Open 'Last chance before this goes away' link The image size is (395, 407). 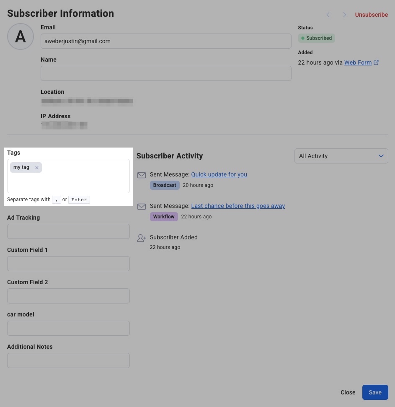(238, 206)
